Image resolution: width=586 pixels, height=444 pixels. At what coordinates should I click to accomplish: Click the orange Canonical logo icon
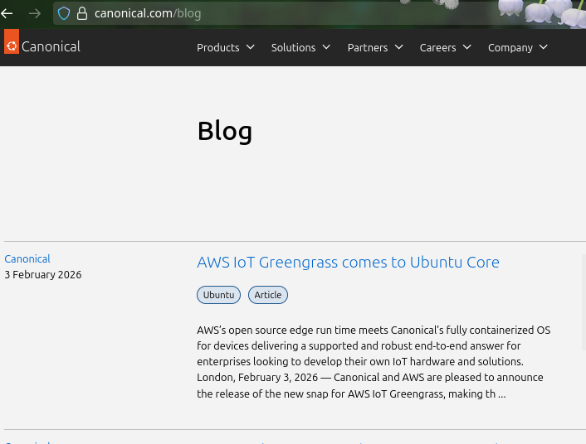[12, 41]
